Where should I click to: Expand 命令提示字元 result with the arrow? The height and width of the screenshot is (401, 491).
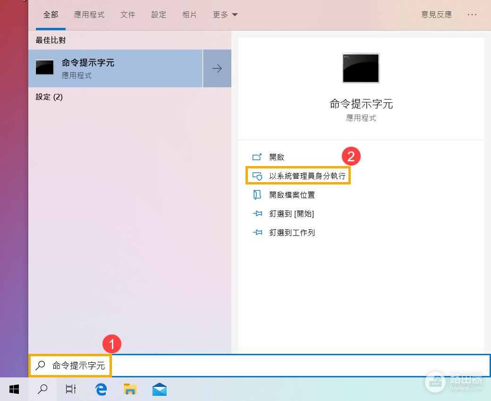click(217, 68)
